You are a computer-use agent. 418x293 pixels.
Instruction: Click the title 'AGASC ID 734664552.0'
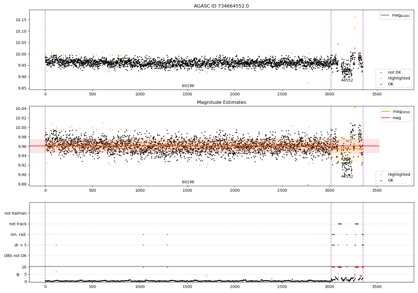[221, 6]
